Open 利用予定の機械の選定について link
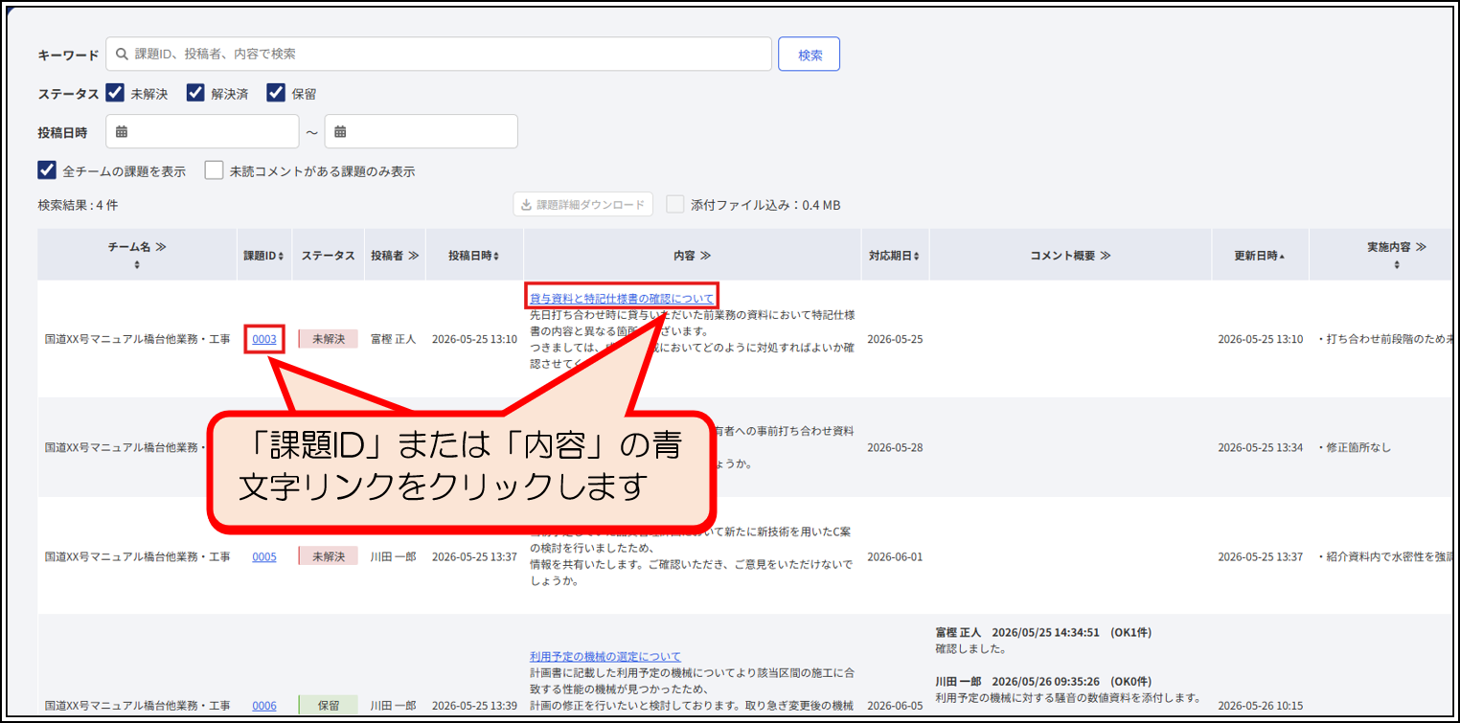 tap(605, 656)
